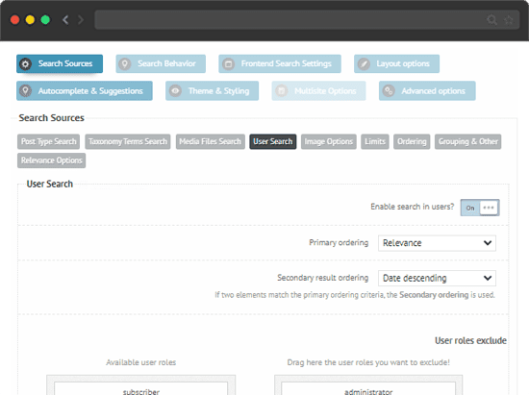Click the Grouping & Other button
Viewport: 529px width, 395px height.
[468, 141]
